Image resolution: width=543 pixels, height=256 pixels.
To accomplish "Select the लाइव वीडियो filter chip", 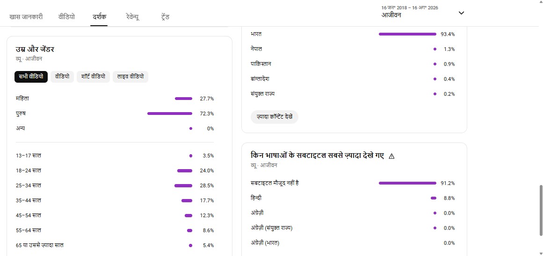I will point(130,77).
